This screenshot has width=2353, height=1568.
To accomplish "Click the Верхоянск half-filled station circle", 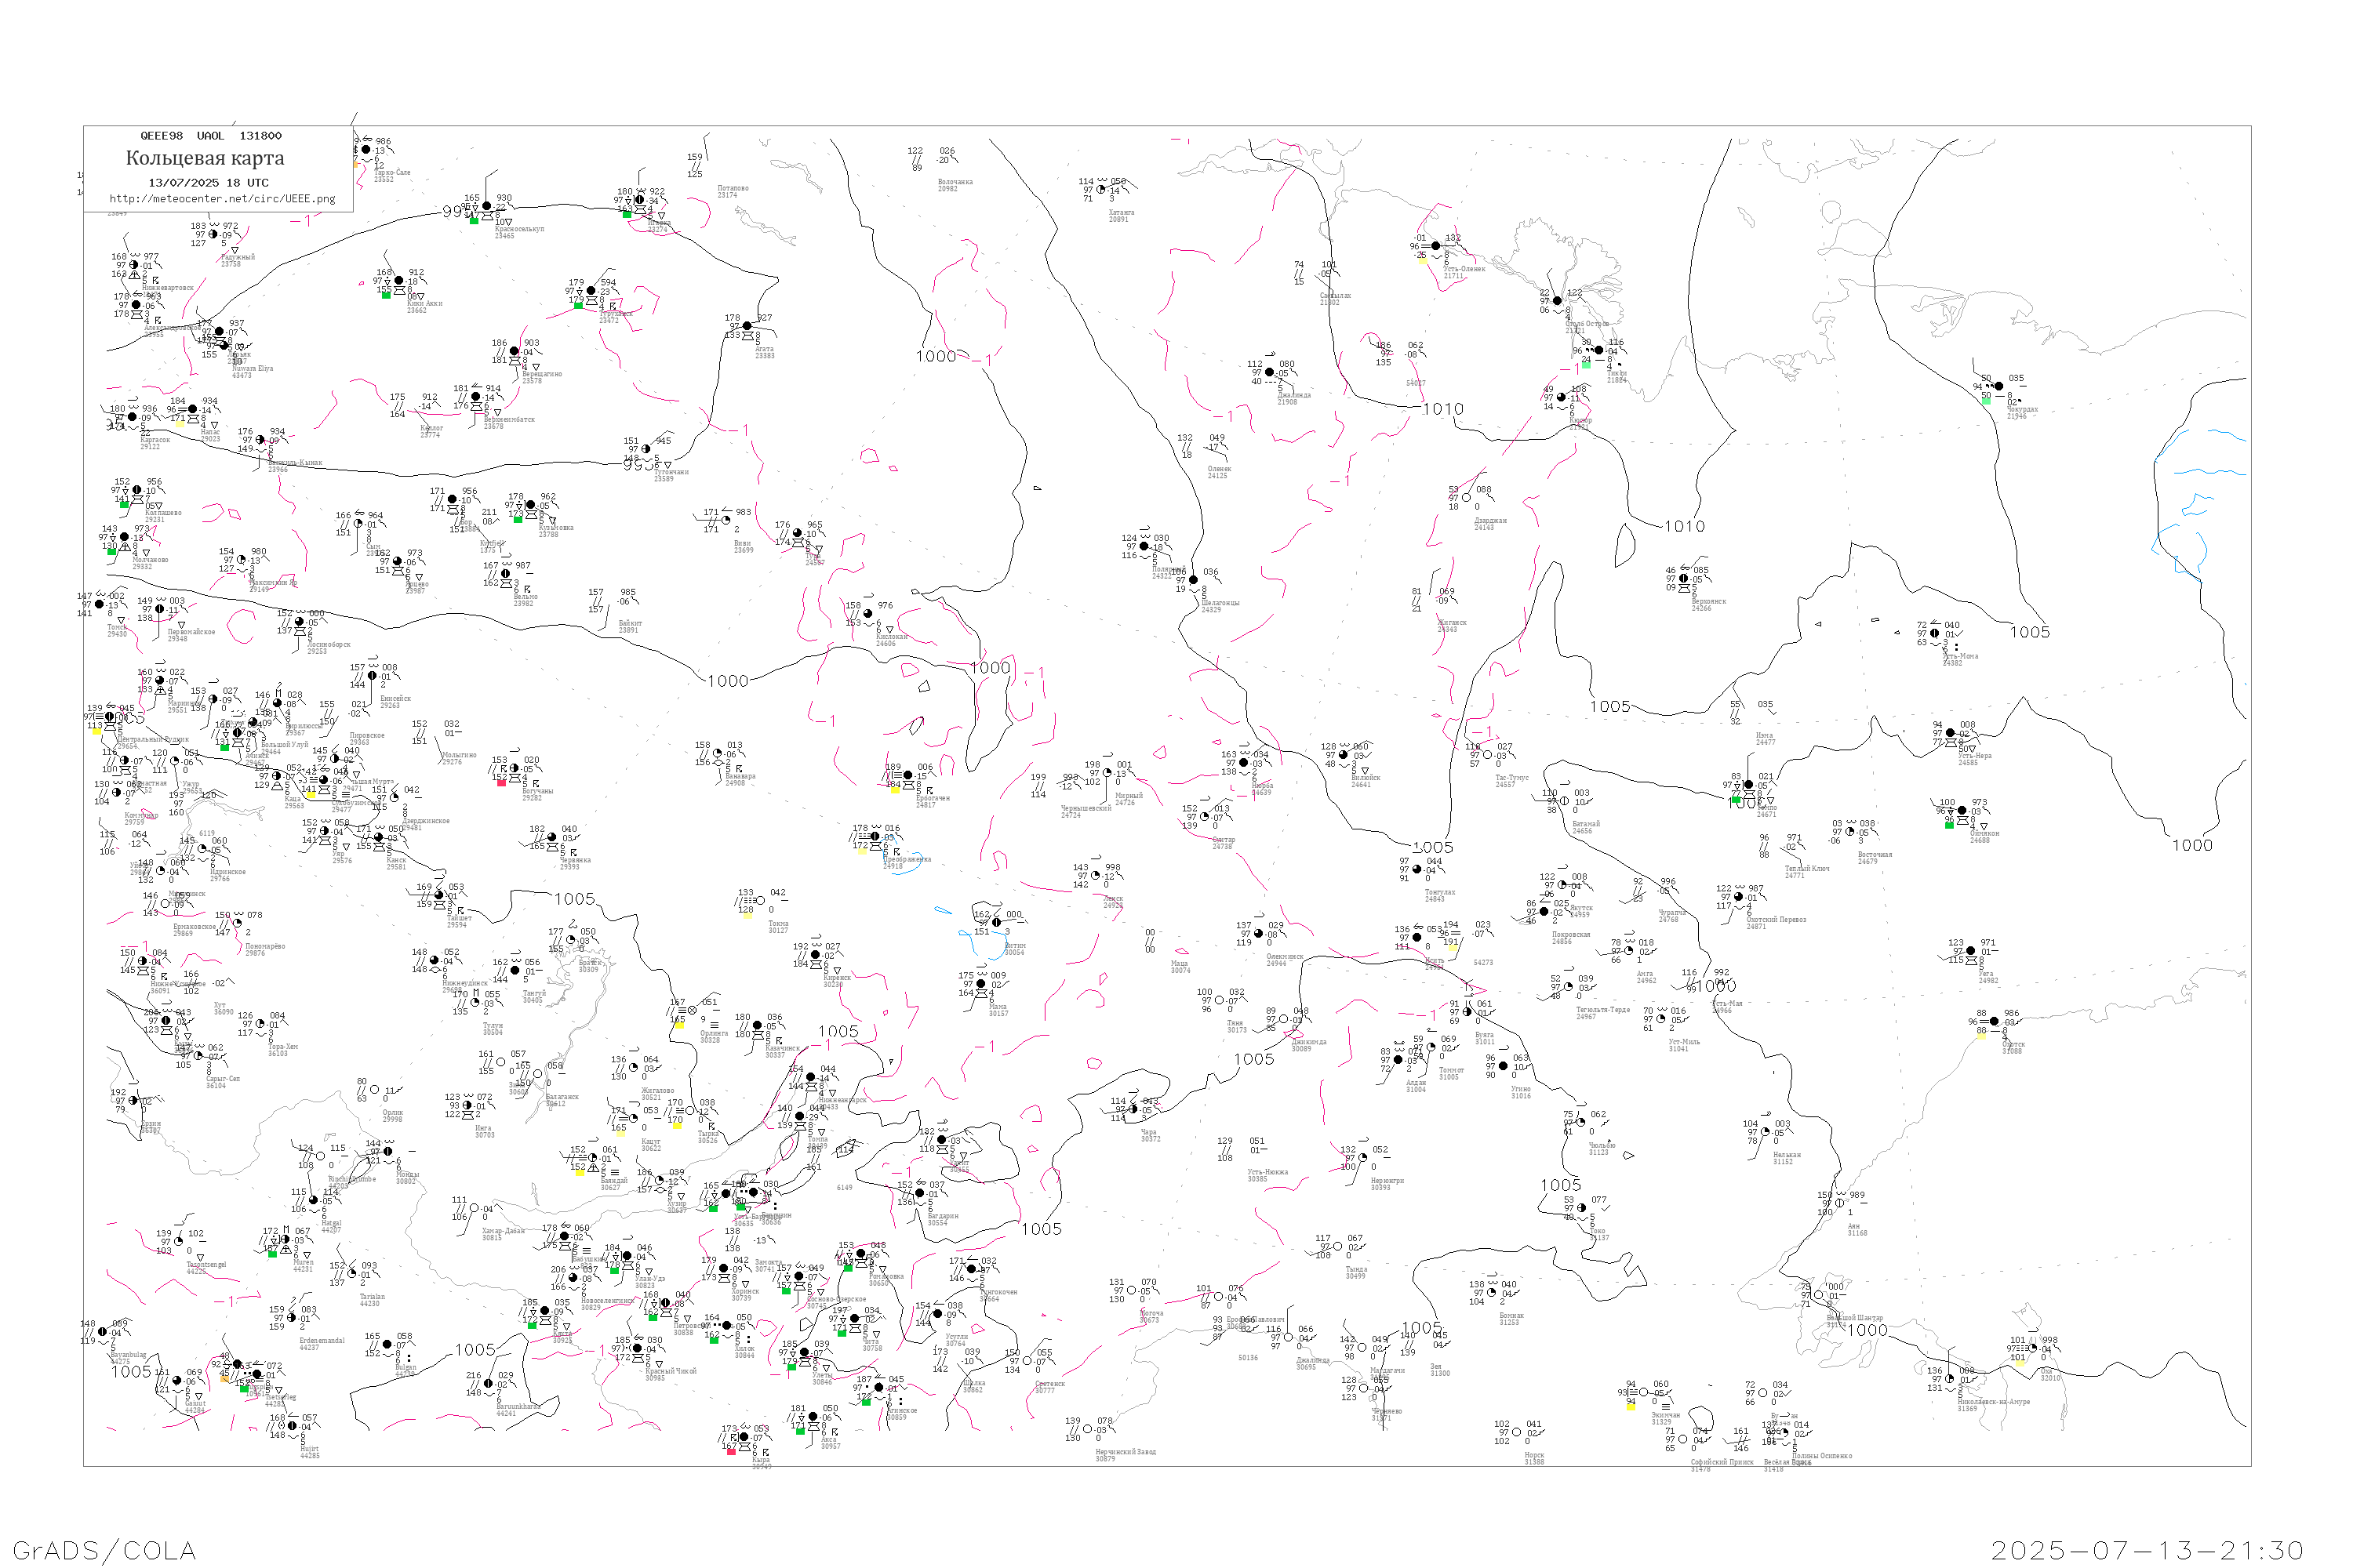I will click(1682, 579).
